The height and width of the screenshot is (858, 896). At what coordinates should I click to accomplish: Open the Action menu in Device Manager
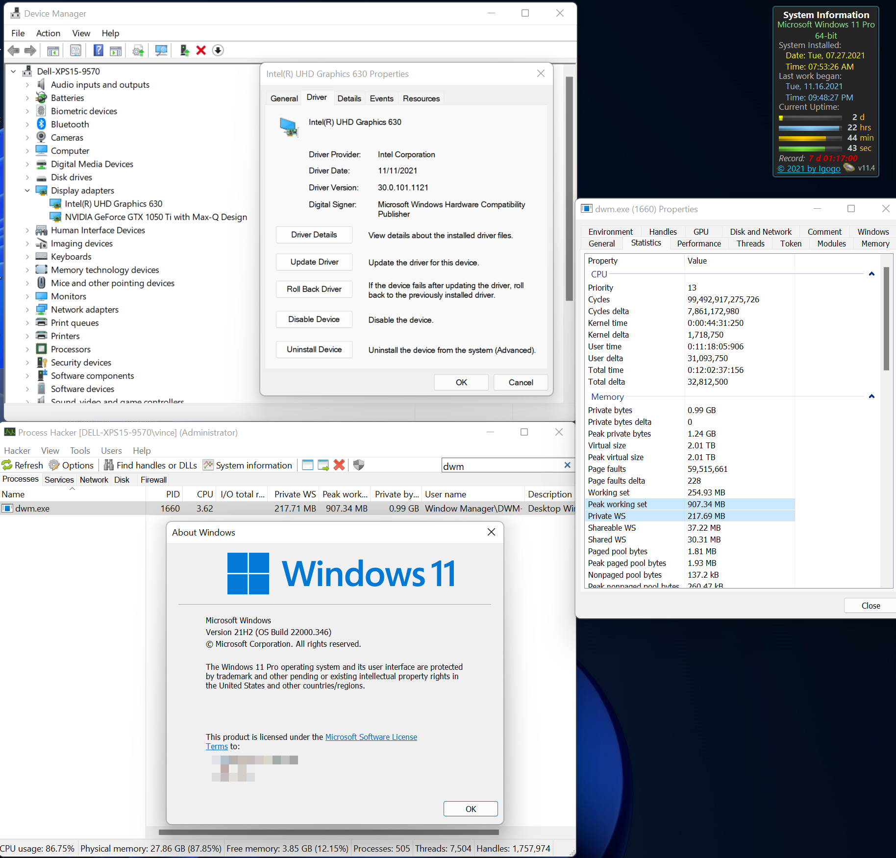[48, 33]
